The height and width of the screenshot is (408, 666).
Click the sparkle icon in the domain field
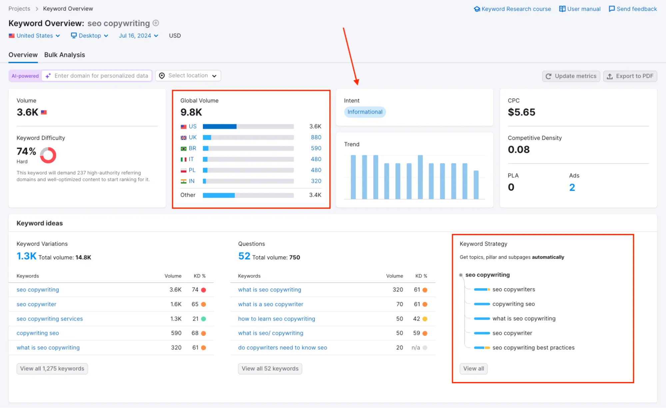pyautogui.click(x=48, y=76)
